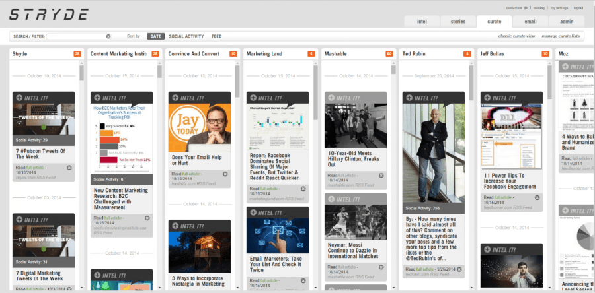Dismiss the 7 #Pubcon Tweets Of The Week card
This screenshot has width=595, height=293.
click(69, 168)
